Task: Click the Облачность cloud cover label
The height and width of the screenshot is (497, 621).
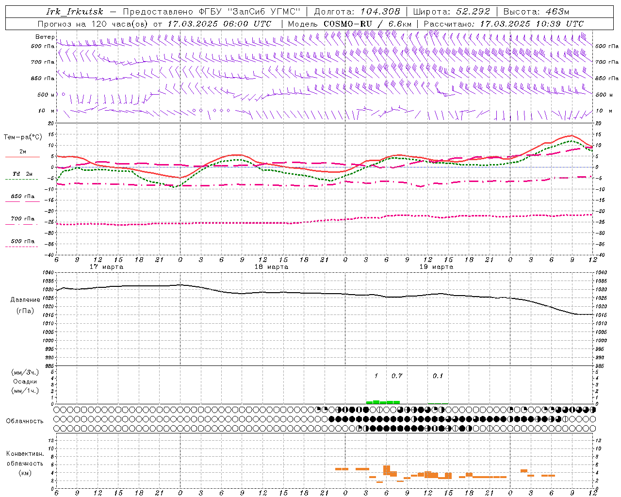Action: click(x=25, y=421)
